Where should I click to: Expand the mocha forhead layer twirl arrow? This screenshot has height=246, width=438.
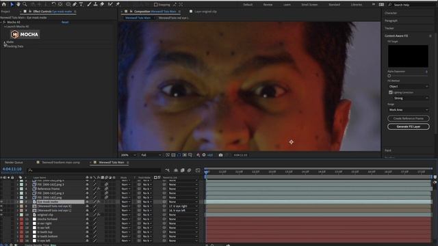coord(18,219)
